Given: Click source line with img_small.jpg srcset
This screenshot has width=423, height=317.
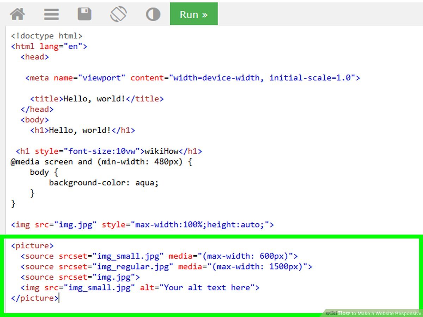Looking at the screenshot, I should (159, 256).
